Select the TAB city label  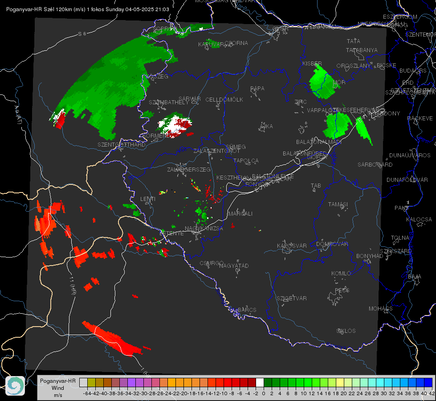[x=316, y=186]
